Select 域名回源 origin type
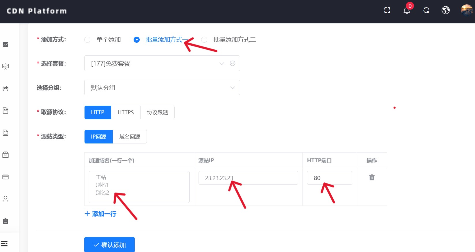This screenshot has width=475, height=252. point(130,137)
